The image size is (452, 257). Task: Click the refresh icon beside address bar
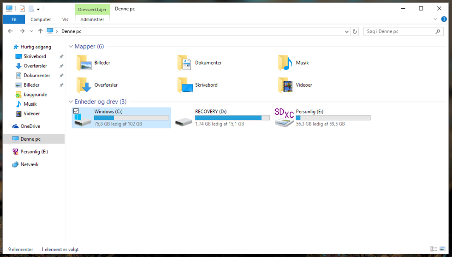(x=355, y=31)
